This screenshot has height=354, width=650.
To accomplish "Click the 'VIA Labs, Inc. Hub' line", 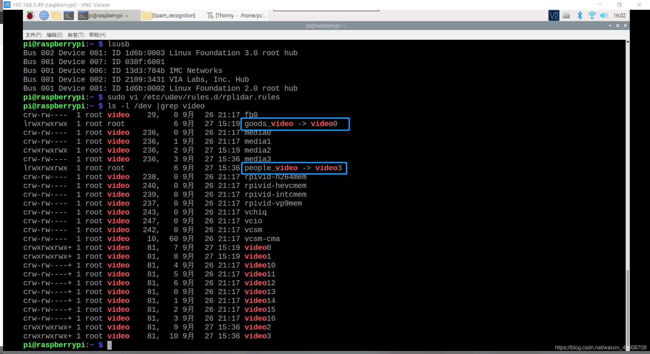I will pyautogui.click(x=136, y=79).
